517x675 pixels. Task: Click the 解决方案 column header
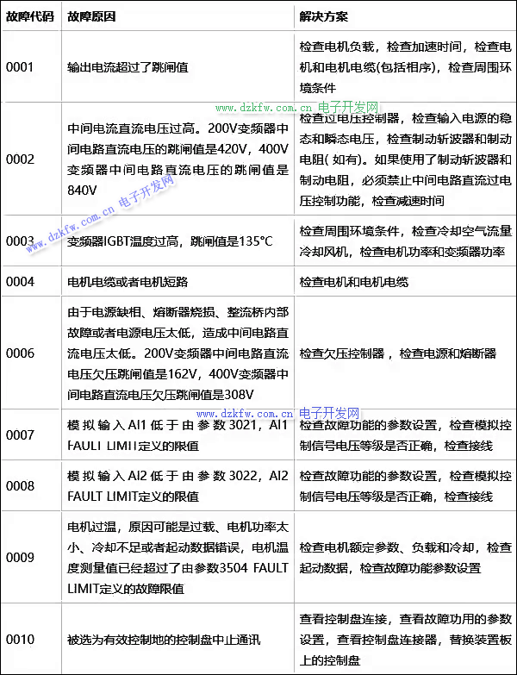pos(324,16)
